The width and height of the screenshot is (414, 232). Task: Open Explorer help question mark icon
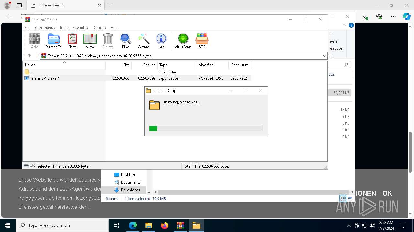[x=351, y=25]
